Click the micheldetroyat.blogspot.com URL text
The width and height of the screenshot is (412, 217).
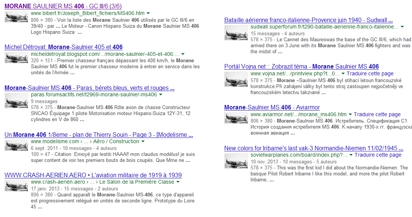[x=105, y=54]
